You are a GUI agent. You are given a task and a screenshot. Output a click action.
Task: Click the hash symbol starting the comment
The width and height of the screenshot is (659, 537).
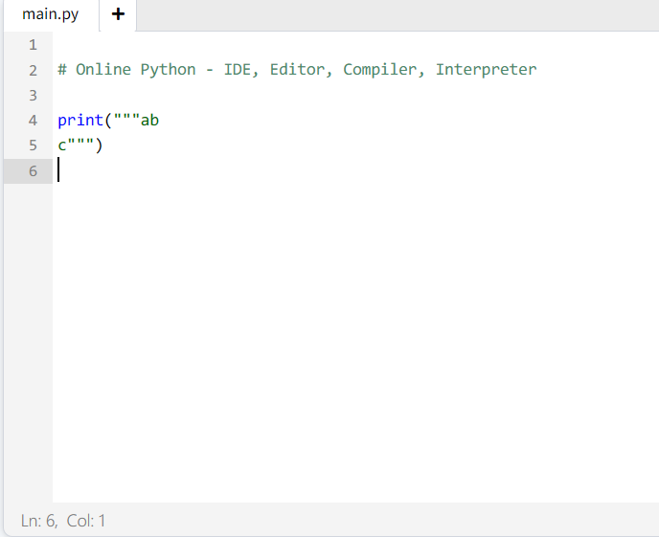62,70
